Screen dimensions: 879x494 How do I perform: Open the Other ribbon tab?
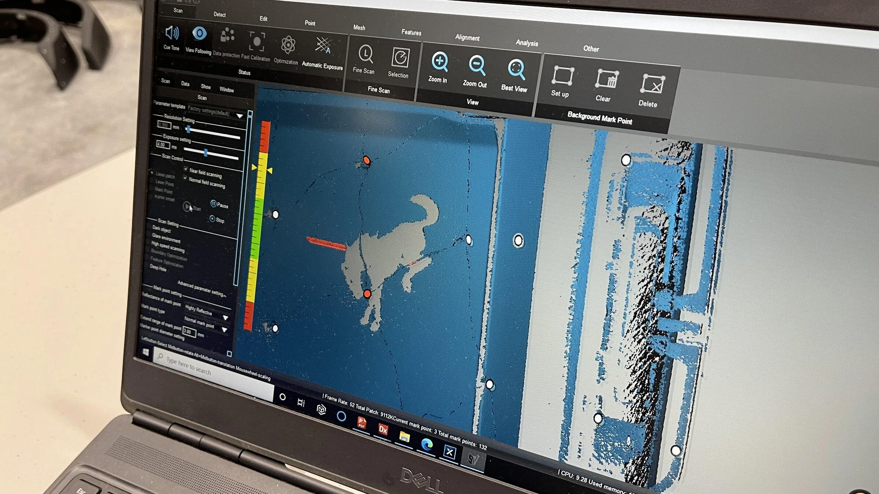click(x=591, y=49)
